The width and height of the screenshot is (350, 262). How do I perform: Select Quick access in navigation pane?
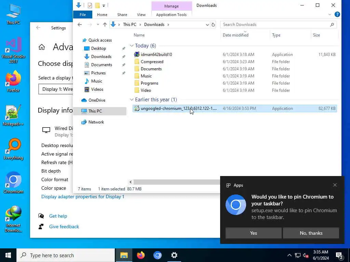(x=100, y=40)
